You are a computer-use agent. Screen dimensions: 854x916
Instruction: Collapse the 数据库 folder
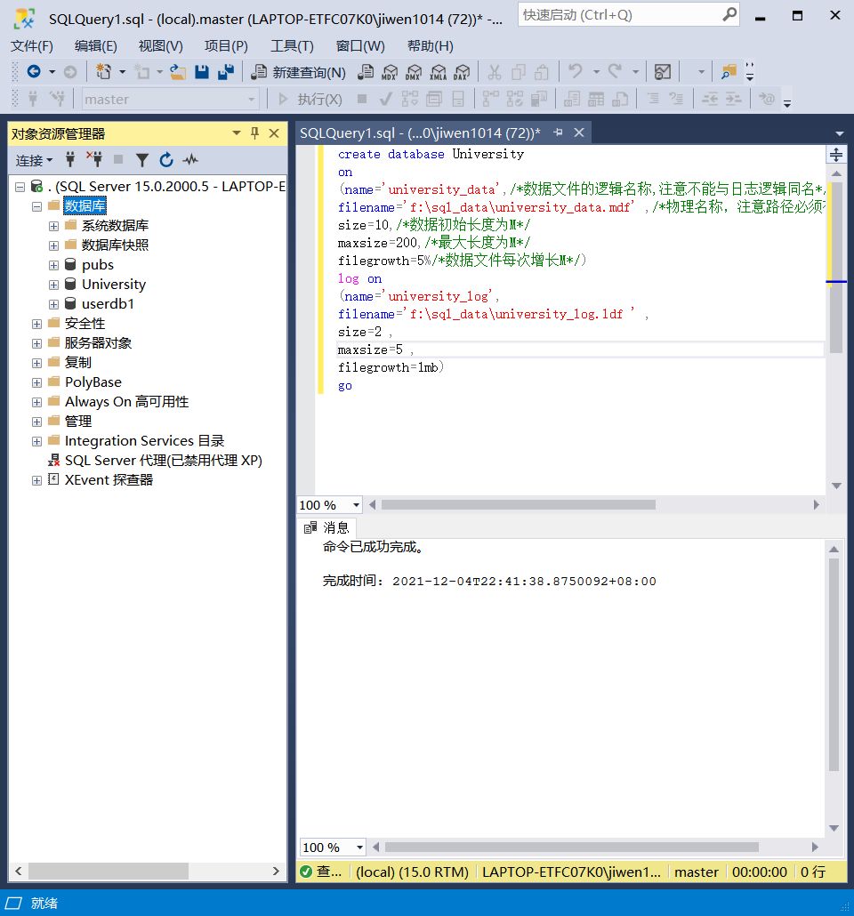coord(36,206)
